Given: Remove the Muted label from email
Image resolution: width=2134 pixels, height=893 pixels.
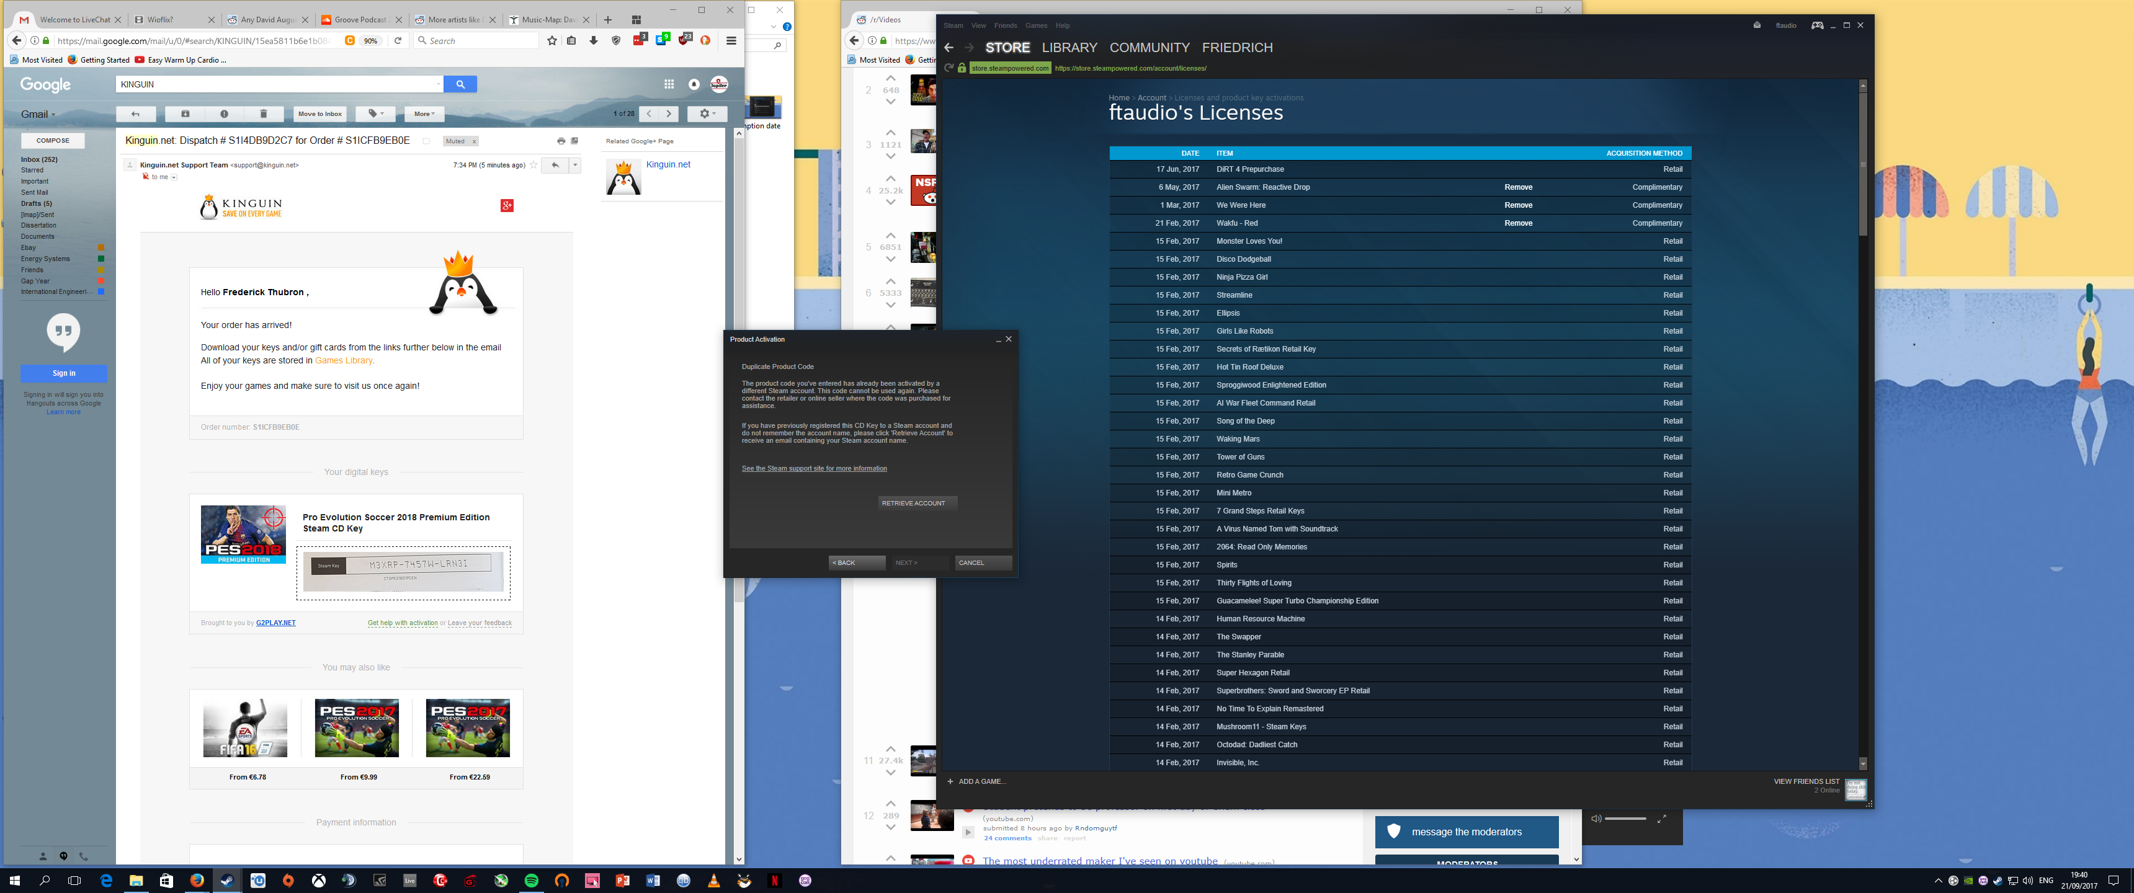Looking at the screenshot, I should coord(474,141).
